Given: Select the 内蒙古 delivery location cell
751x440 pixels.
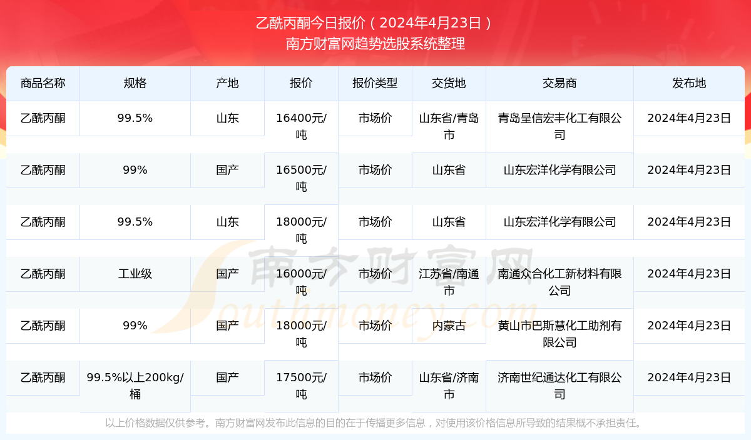Looking at the screenshot, I should tap(449, 326).
